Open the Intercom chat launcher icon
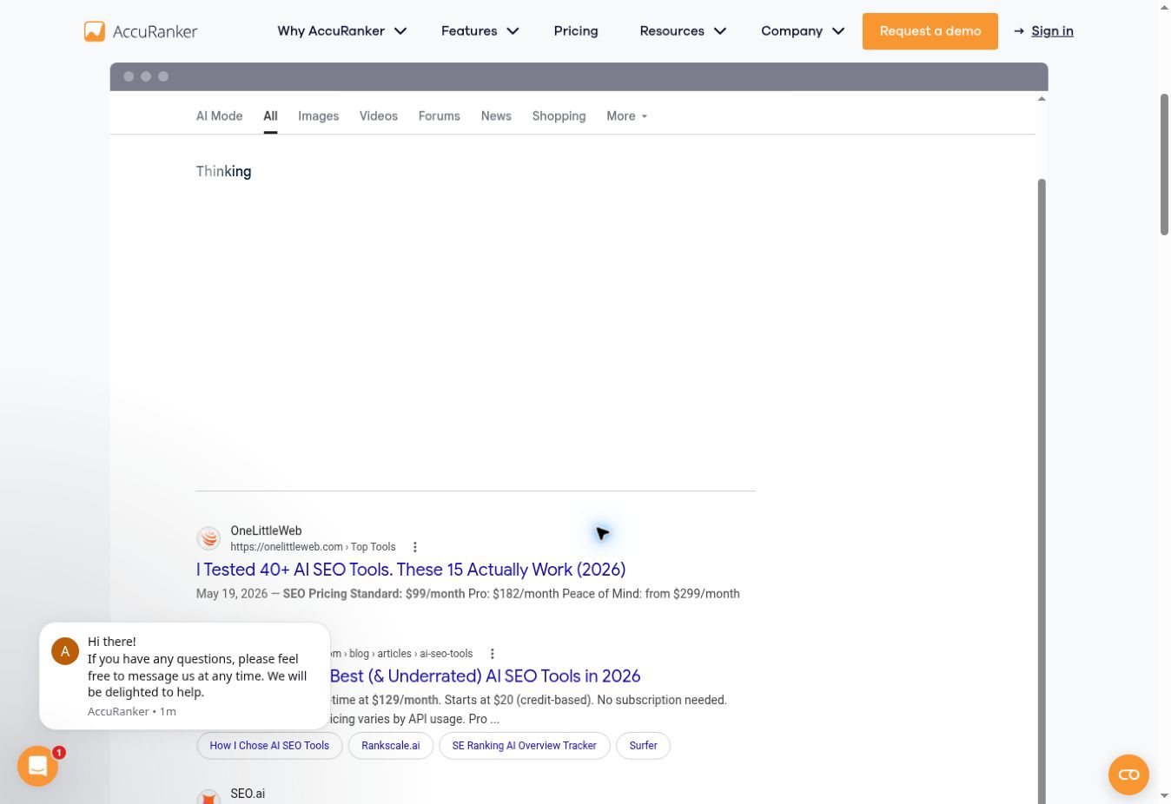 click(x=37, y=766)
